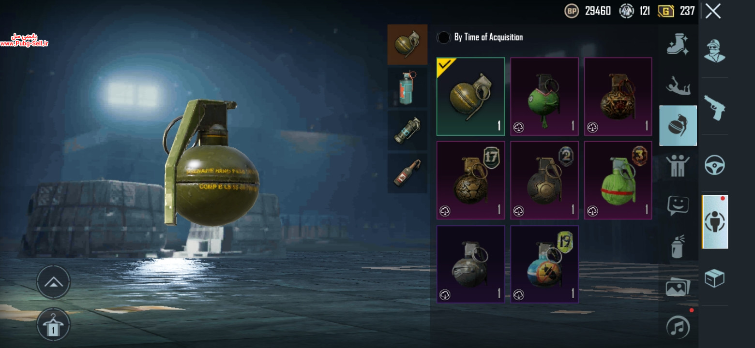Open the vehicle steering wheel category

click(x=714, y=165)
